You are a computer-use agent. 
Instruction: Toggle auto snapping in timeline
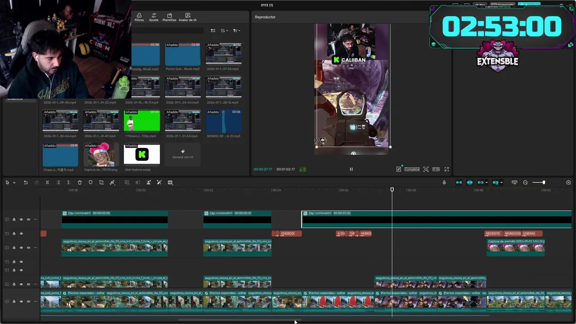pyautogui.click(x=470, y=182)
